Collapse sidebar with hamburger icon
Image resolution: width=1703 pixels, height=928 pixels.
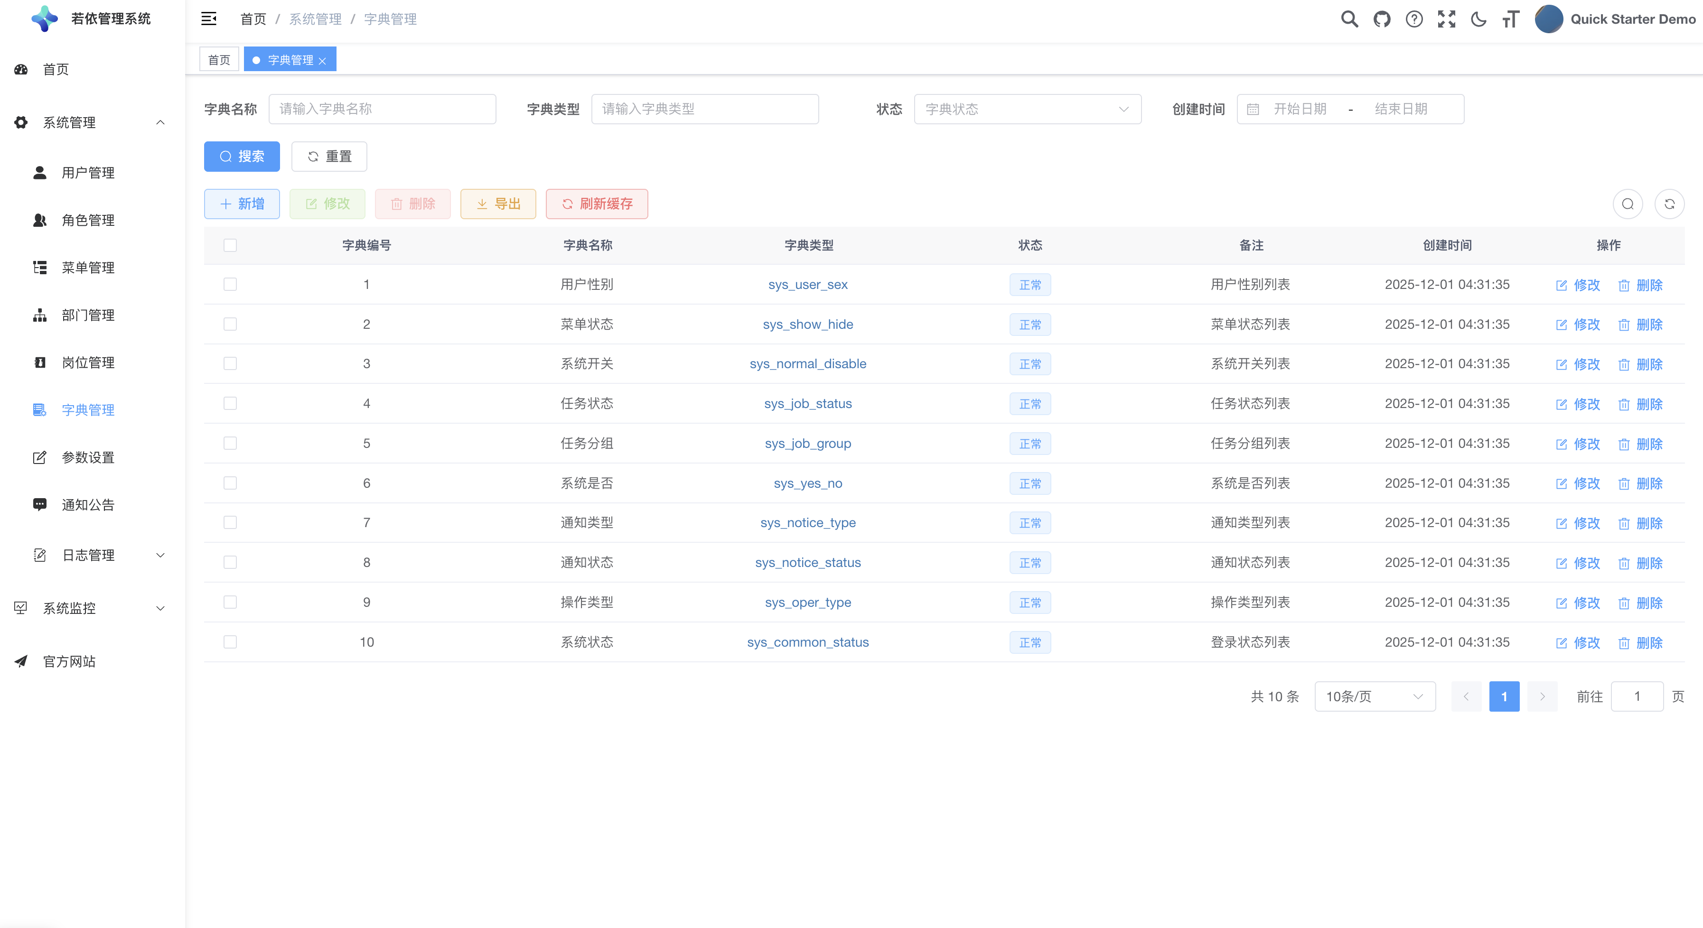click(209, 19)
